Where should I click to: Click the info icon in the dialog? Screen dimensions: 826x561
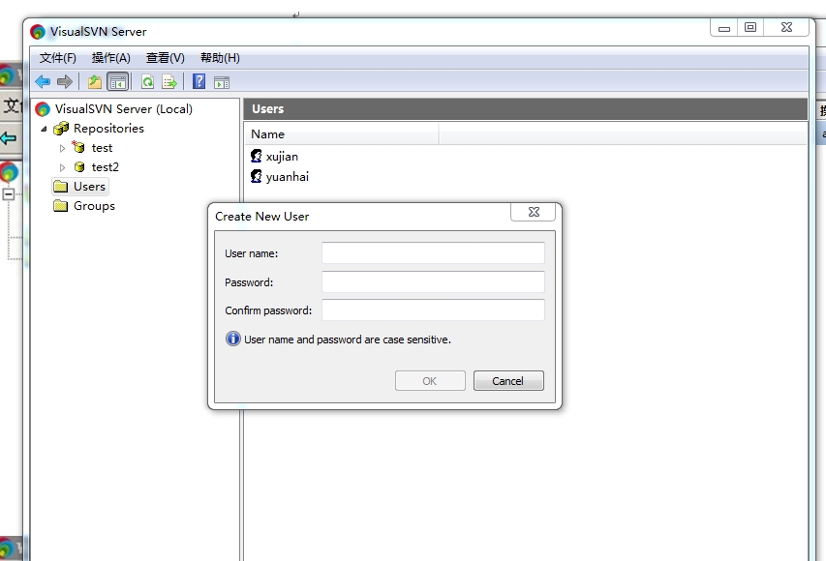coord(232,339)
